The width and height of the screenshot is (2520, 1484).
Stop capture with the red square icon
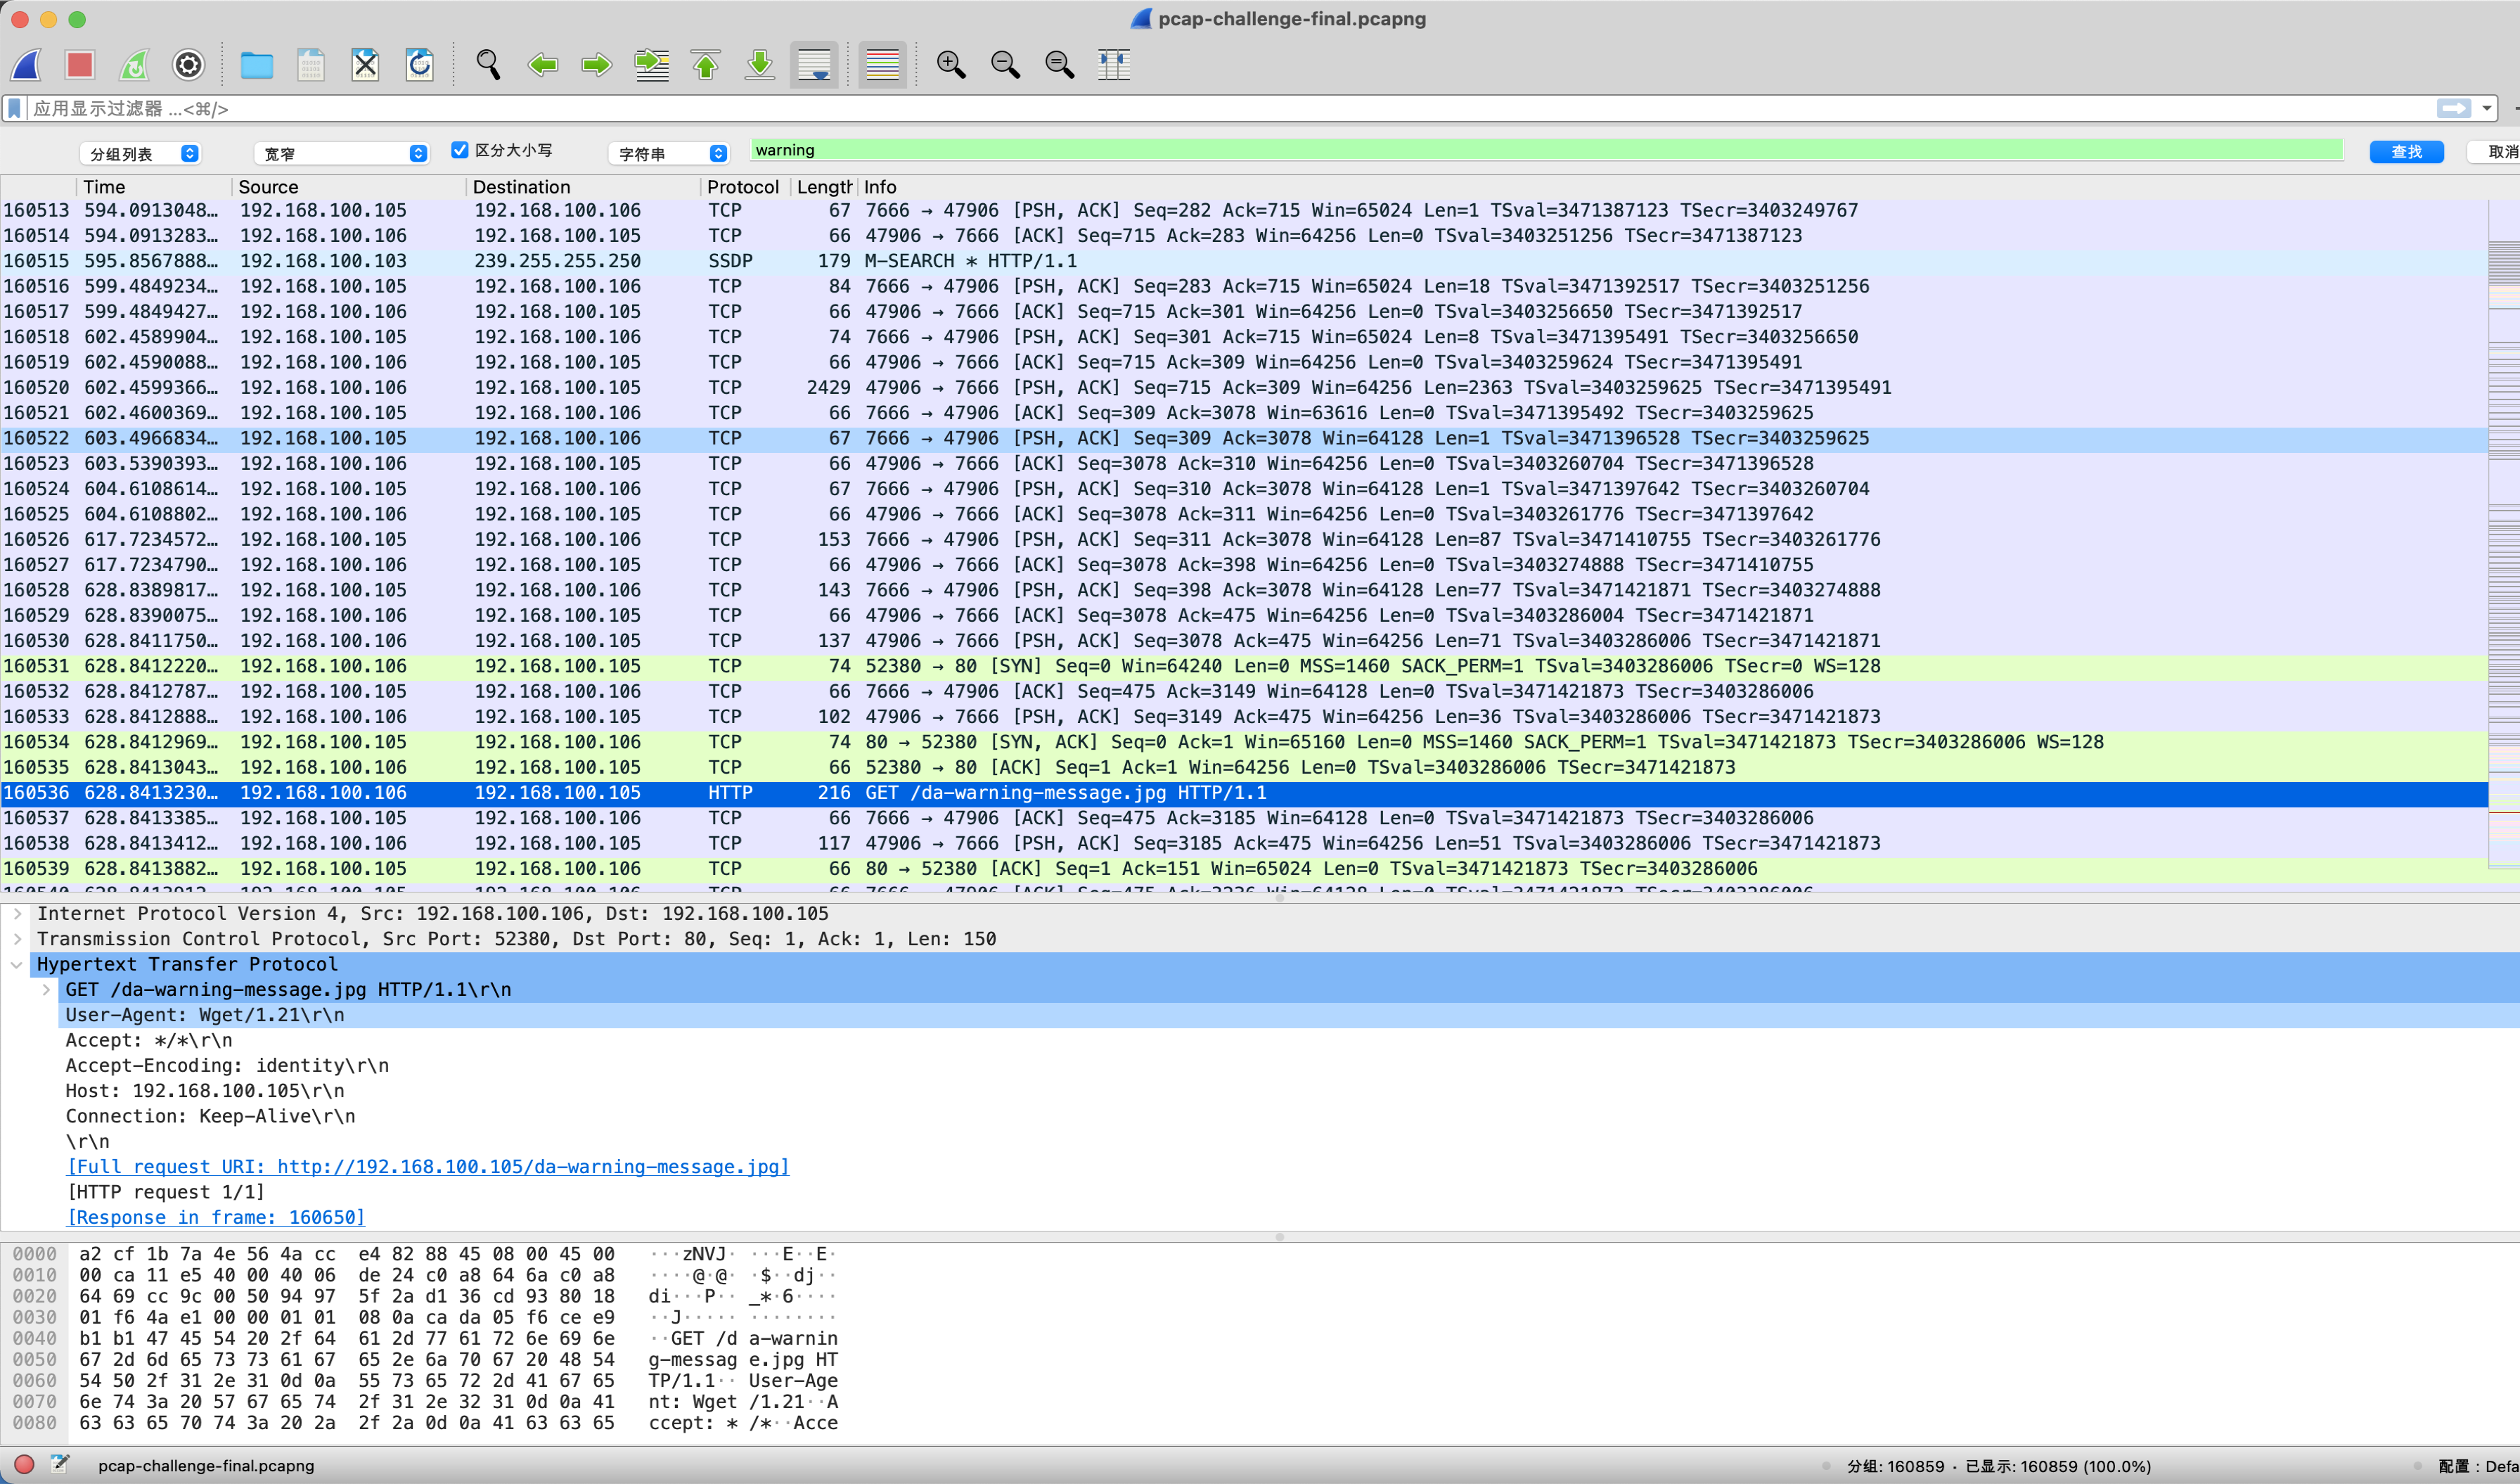[x=80, y=65]
